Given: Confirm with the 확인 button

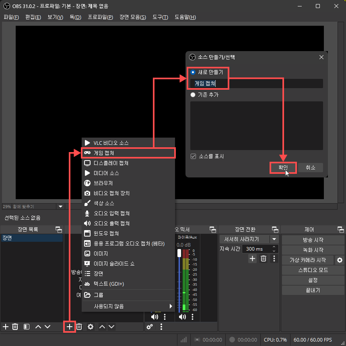Looking at the screenshot, I should tap(283, 167).
